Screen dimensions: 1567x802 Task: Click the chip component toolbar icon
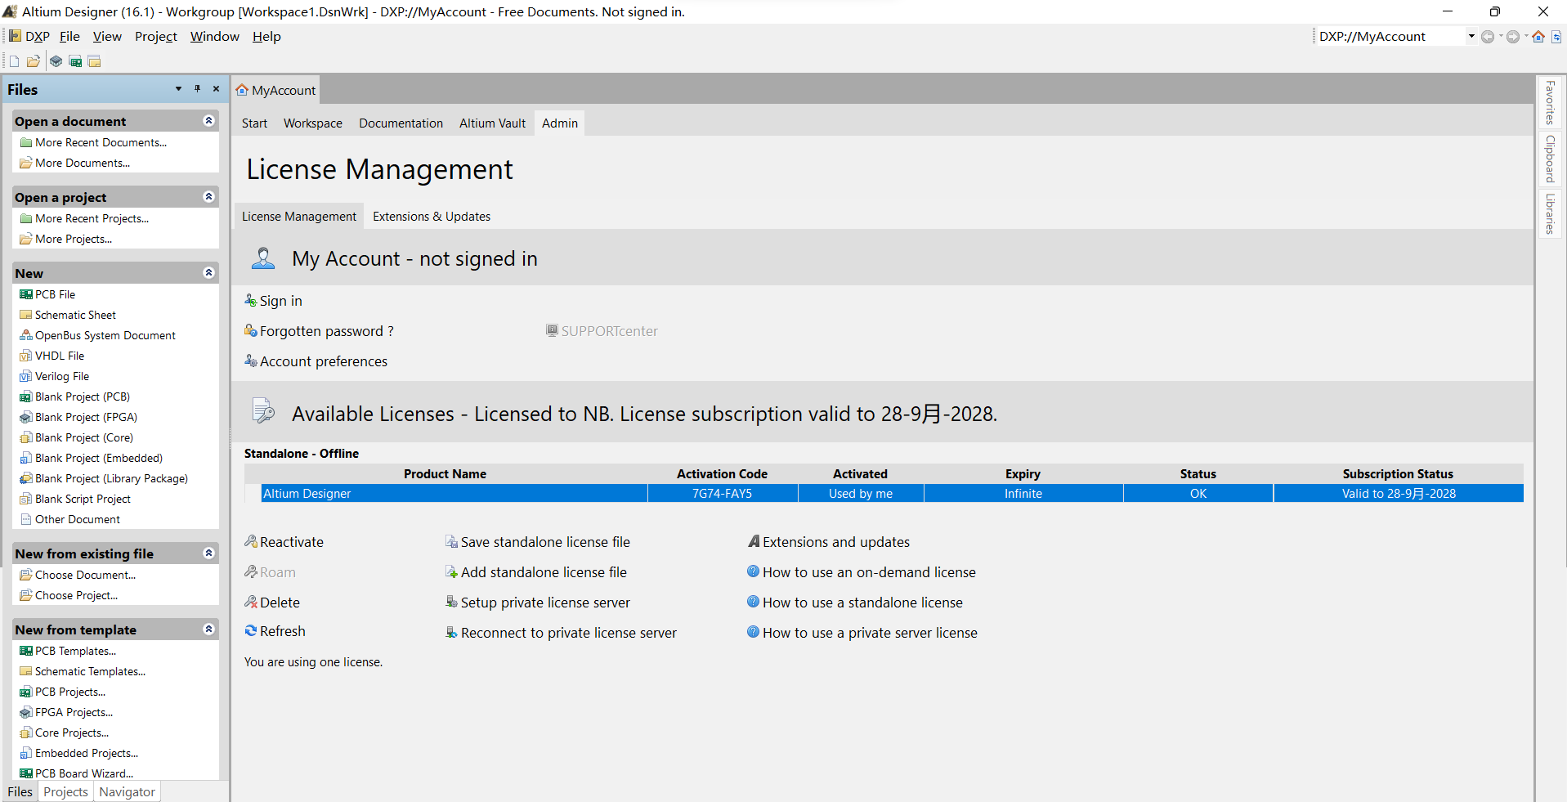pyautogui.click(x=56, y=61)
